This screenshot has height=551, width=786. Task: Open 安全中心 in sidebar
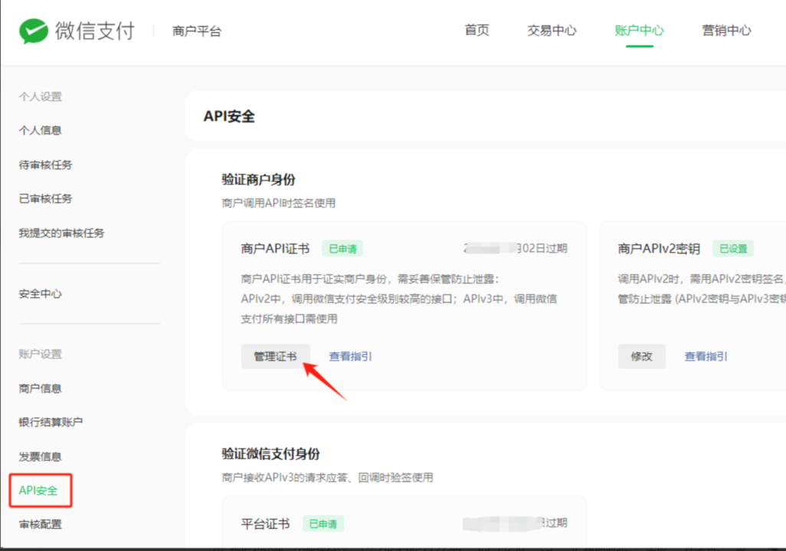pos(40,294)
